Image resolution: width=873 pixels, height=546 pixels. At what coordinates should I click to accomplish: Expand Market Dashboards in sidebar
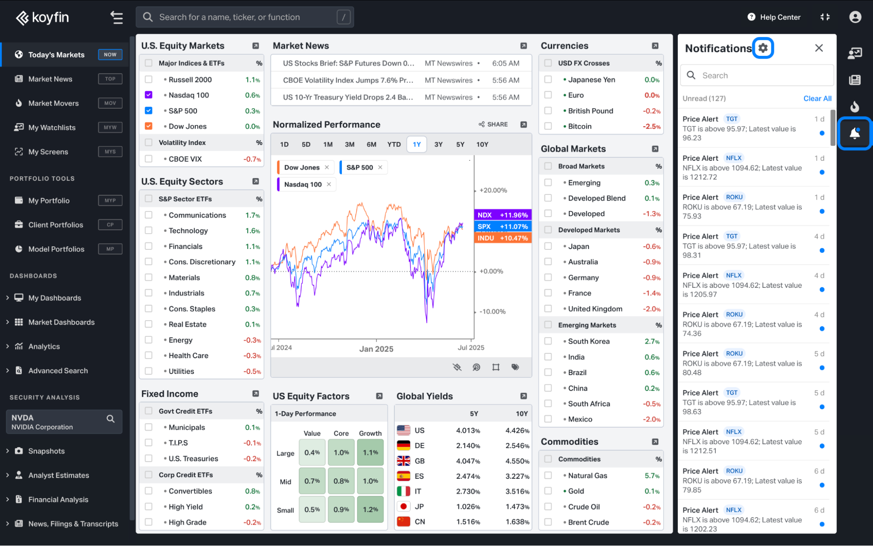(x=7, y=322)
